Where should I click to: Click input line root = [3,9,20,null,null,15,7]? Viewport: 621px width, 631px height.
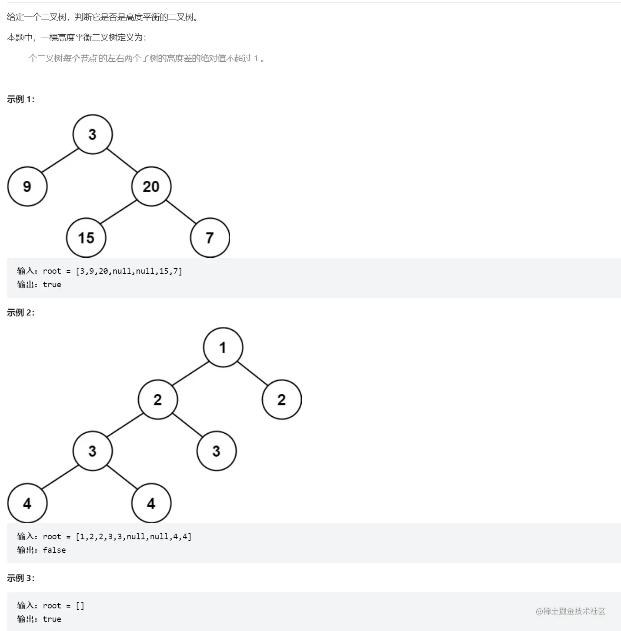pyautogui.click(x=100, y=271)
